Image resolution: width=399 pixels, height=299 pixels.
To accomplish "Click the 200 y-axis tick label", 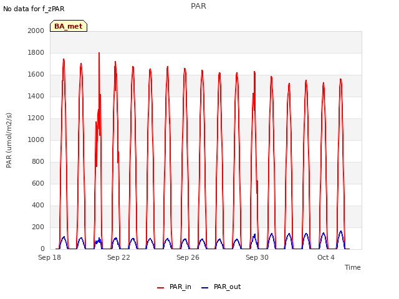I will pyautogui.click(x=38, y=227).
